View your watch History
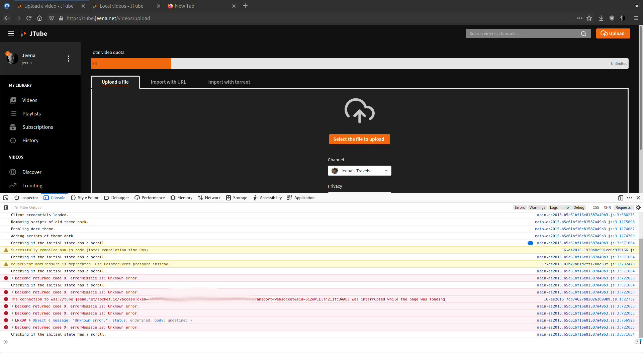This screenshot has width=643, height=353. 30,140
